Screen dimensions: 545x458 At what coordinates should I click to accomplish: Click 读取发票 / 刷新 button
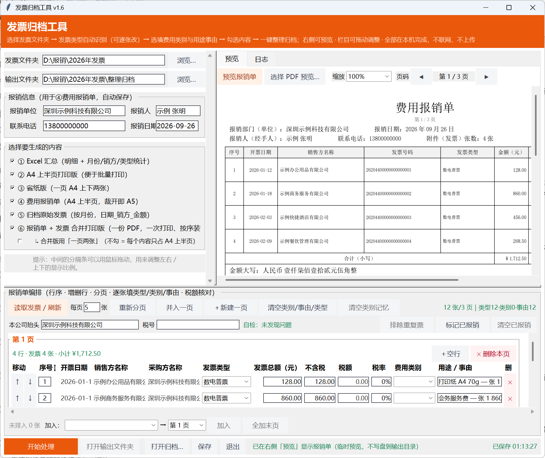coord(38,308)
